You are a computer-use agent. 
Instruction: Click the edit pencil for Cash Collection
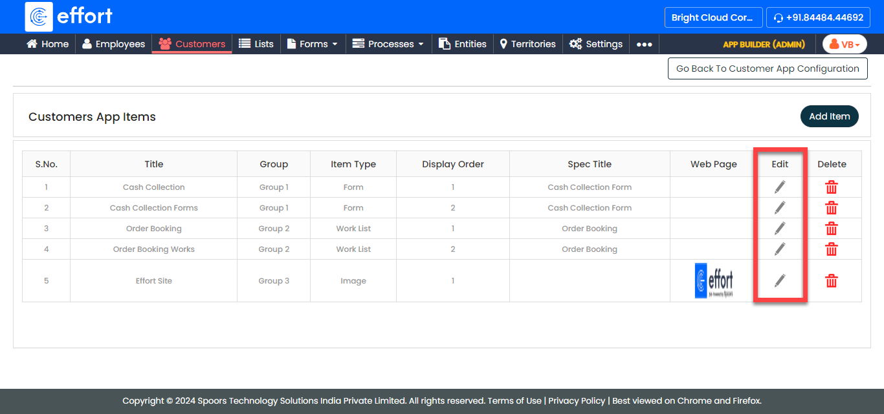(x=780, y=187)
